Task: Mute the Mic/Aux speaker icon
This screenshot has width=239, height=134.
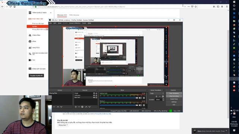Action: pyautogui.click(x=140, y=105)
